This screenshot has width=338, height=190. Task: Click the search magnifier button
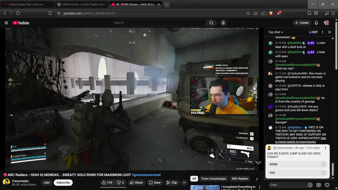coord(211,23)
